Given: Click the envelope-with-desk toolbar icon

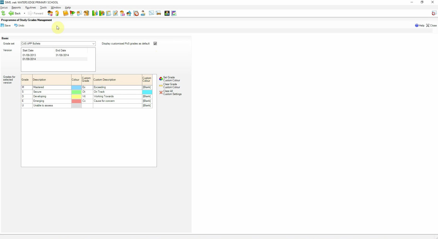Looking at the screenshot, I should 158,13.
